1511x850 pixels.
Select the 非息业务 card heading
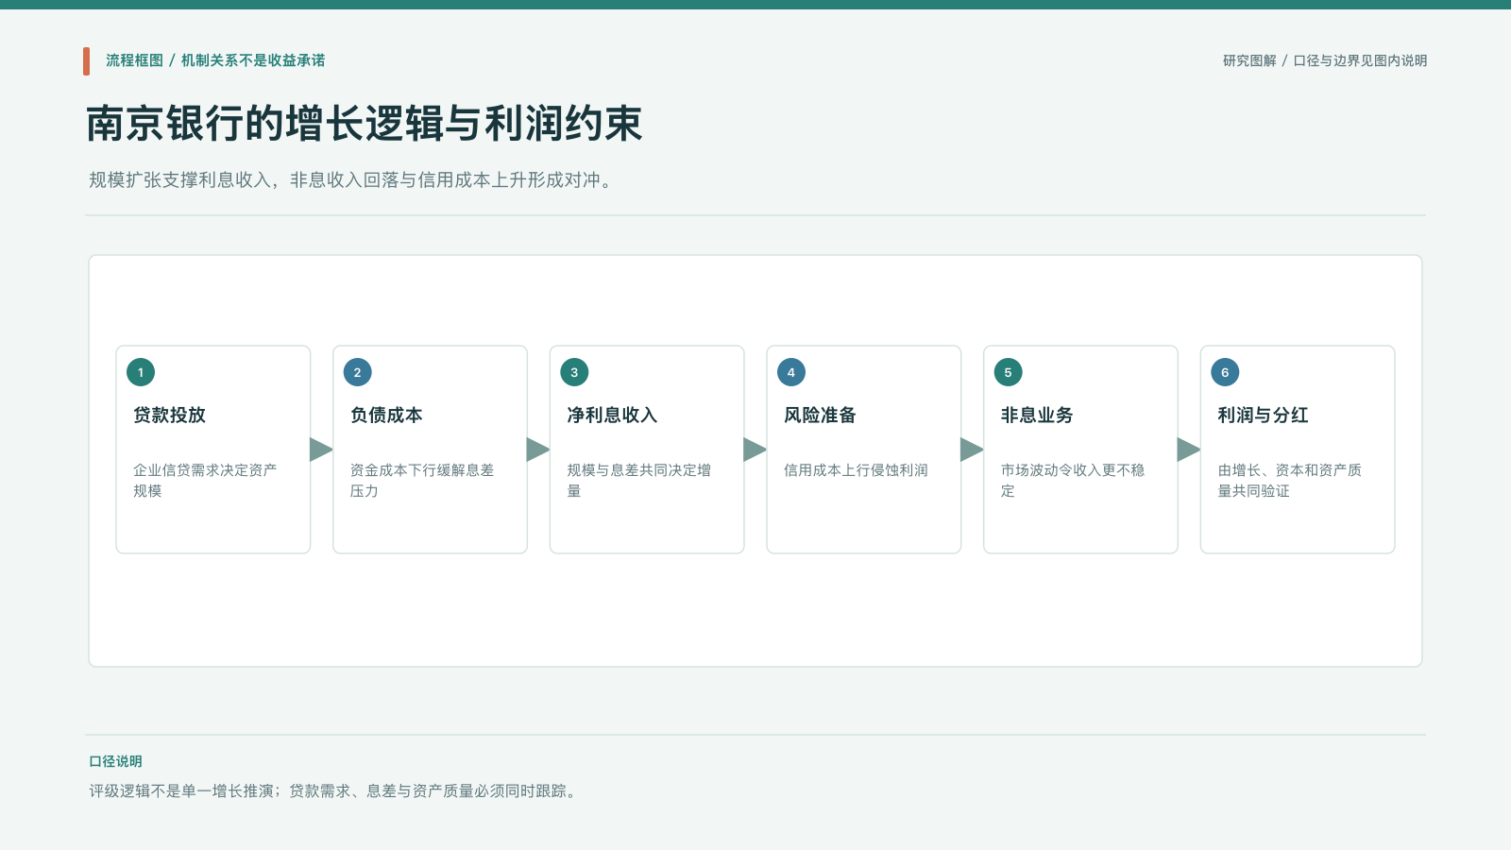pyautogui.click(x=1037, y=415)
